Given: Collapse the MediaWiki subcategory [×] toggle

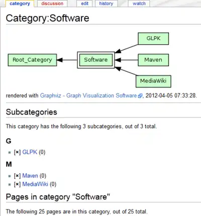Looking at the screenshot, I should [x=17, y=184].
